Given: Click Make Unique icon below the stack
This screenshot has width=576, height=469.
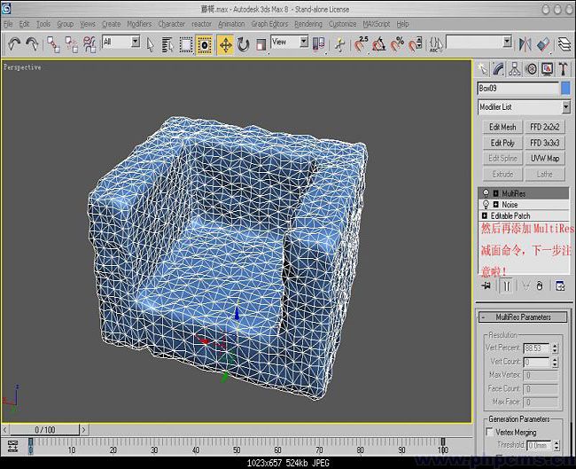Looking at the screenshot, I should point(526,285).
